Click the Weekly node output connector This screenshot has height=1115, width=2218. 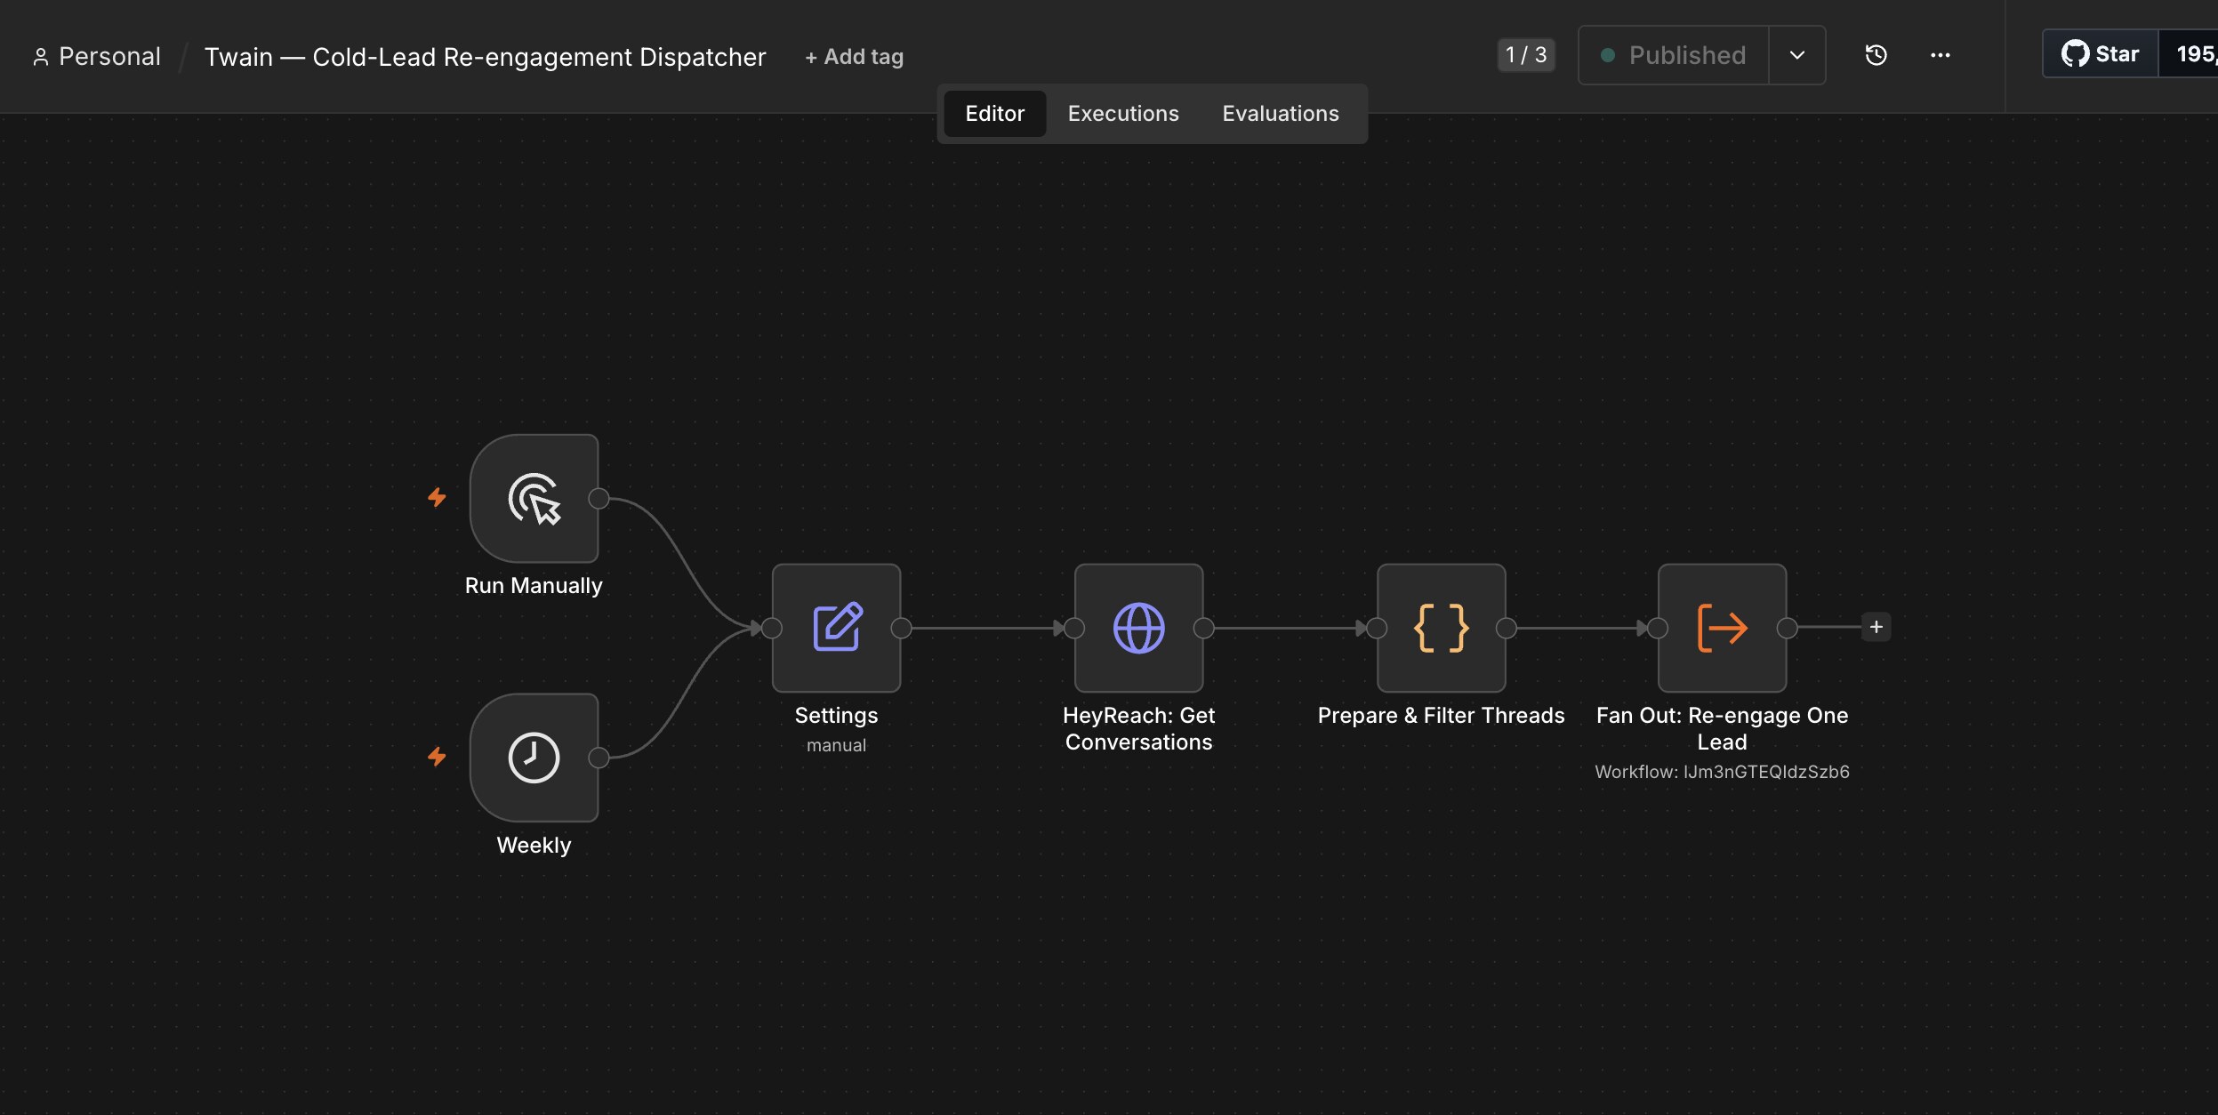pos(599,758)
